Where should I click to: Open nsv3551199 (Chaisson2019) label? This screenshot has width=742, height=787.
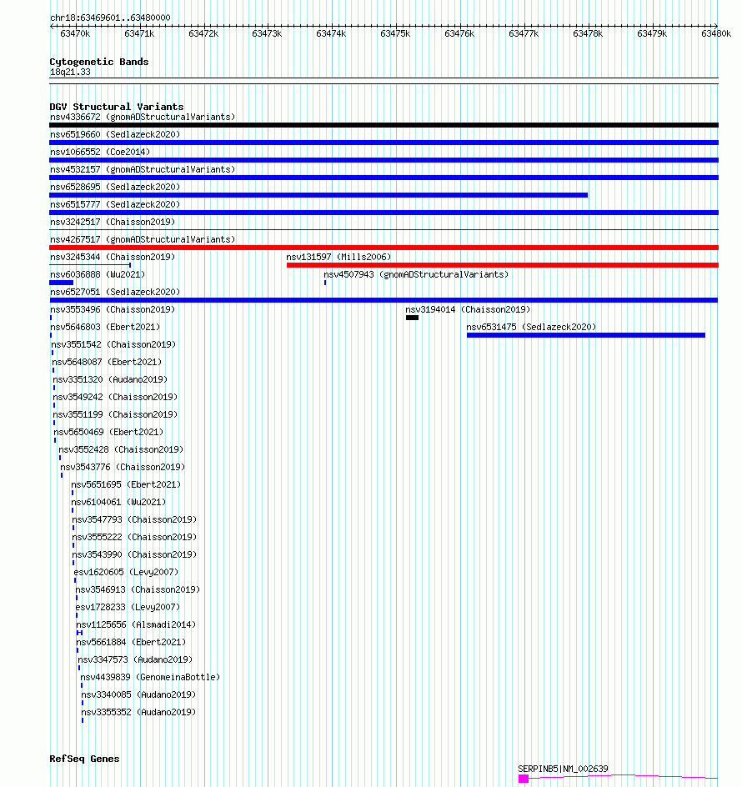115,414
